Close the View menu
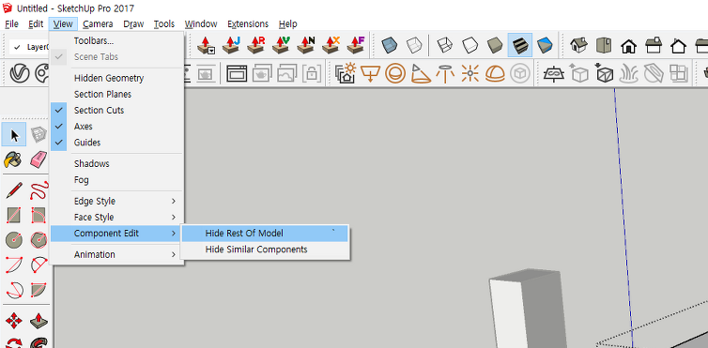The height and width of the screenshot is (348, 708). pyautogui.click(x=63, y=23)
